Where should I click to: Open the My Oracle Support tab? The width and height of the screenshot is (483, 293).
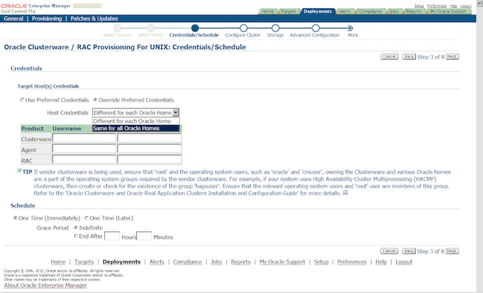pyautogui.click(x=448, y=12)
